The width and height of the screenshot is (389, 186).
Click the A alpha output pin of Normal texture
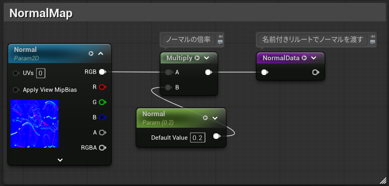[x=102, y=133]
